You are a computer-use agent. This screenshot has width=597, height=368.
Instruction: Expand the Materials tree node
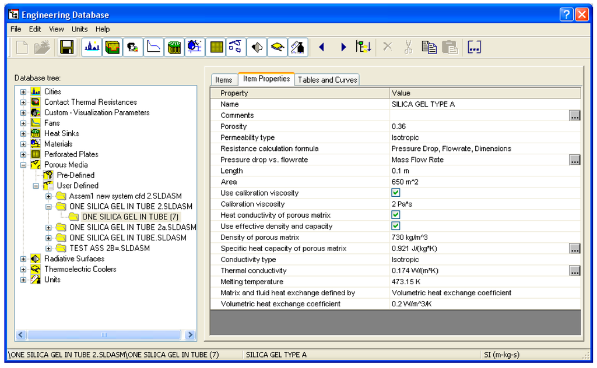[23, 144]
